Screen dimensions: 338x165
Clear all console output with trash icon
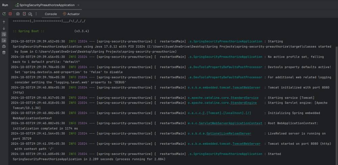tap(4, 52)
